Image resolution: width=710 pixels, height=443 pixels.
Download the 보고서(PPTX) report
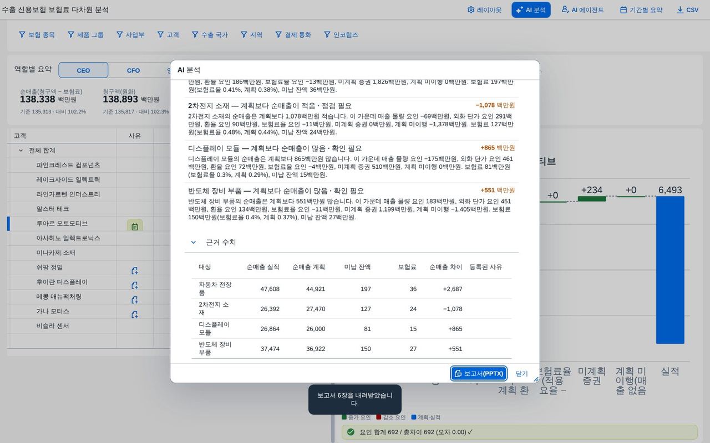click(x=479, y=374)
